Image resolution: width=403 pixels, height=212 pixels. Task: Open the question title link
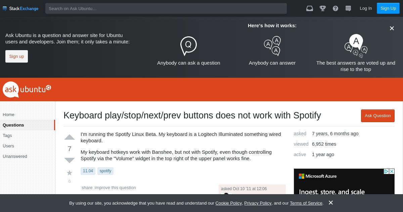192,115
